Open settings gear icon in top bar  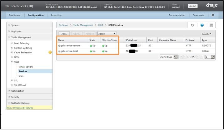[213, 15]
